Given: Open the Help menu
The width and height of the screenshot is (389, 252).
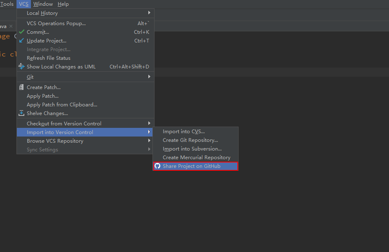Looking at the screenshot, I should (63, 4).
